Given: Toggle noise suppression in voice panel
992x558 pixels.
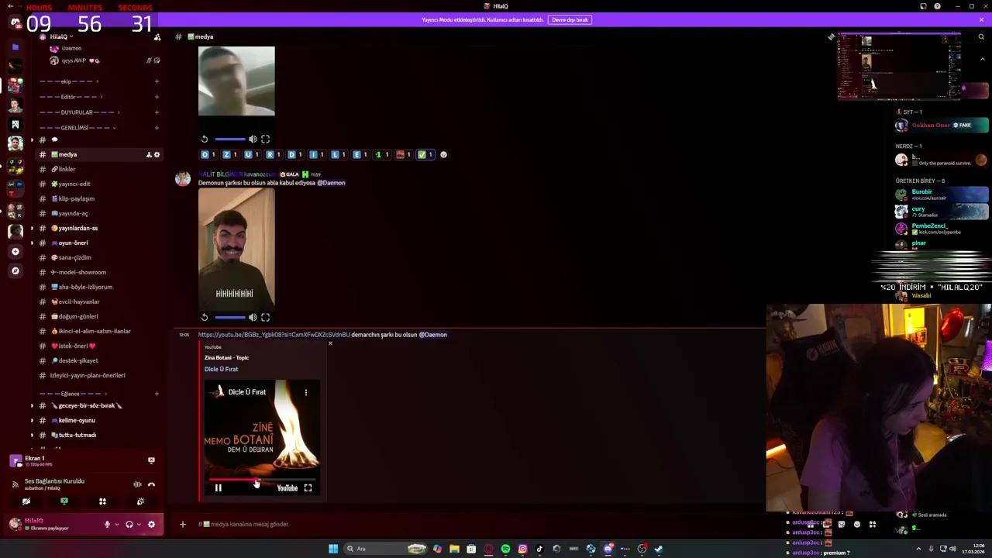Looking at the screenshot, I should point(137,484).
